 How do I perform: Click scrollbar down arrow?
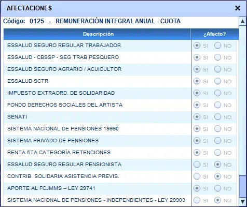pyautogui.click(x=242, y=201)
